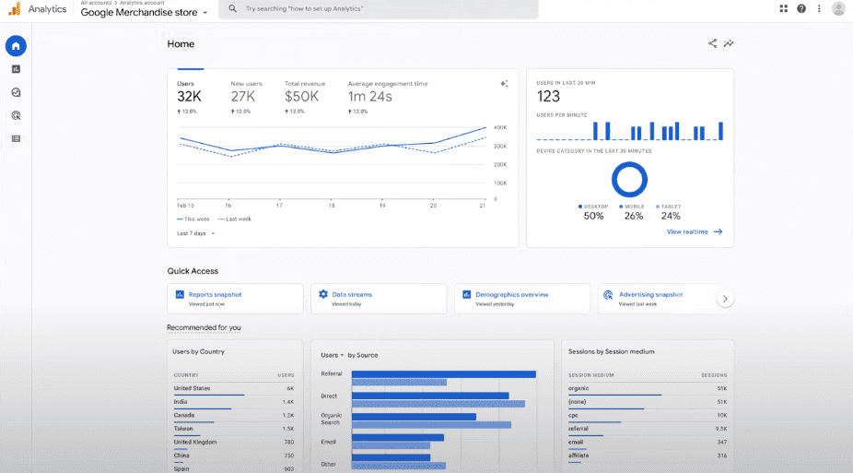Open Advertising icon in the left sidebar
Image resolution: width=853 pixels, height=473 pixels.
pos(16,115)
